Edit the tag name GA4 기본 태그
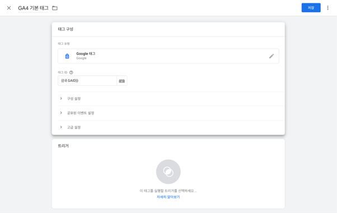The image size is (337, 213). (34, 8)
